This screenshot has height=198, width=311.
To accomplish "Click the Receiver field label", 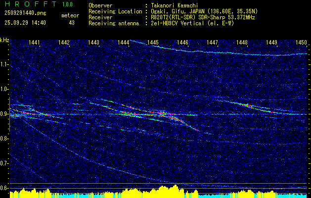I will pos(100,17).
